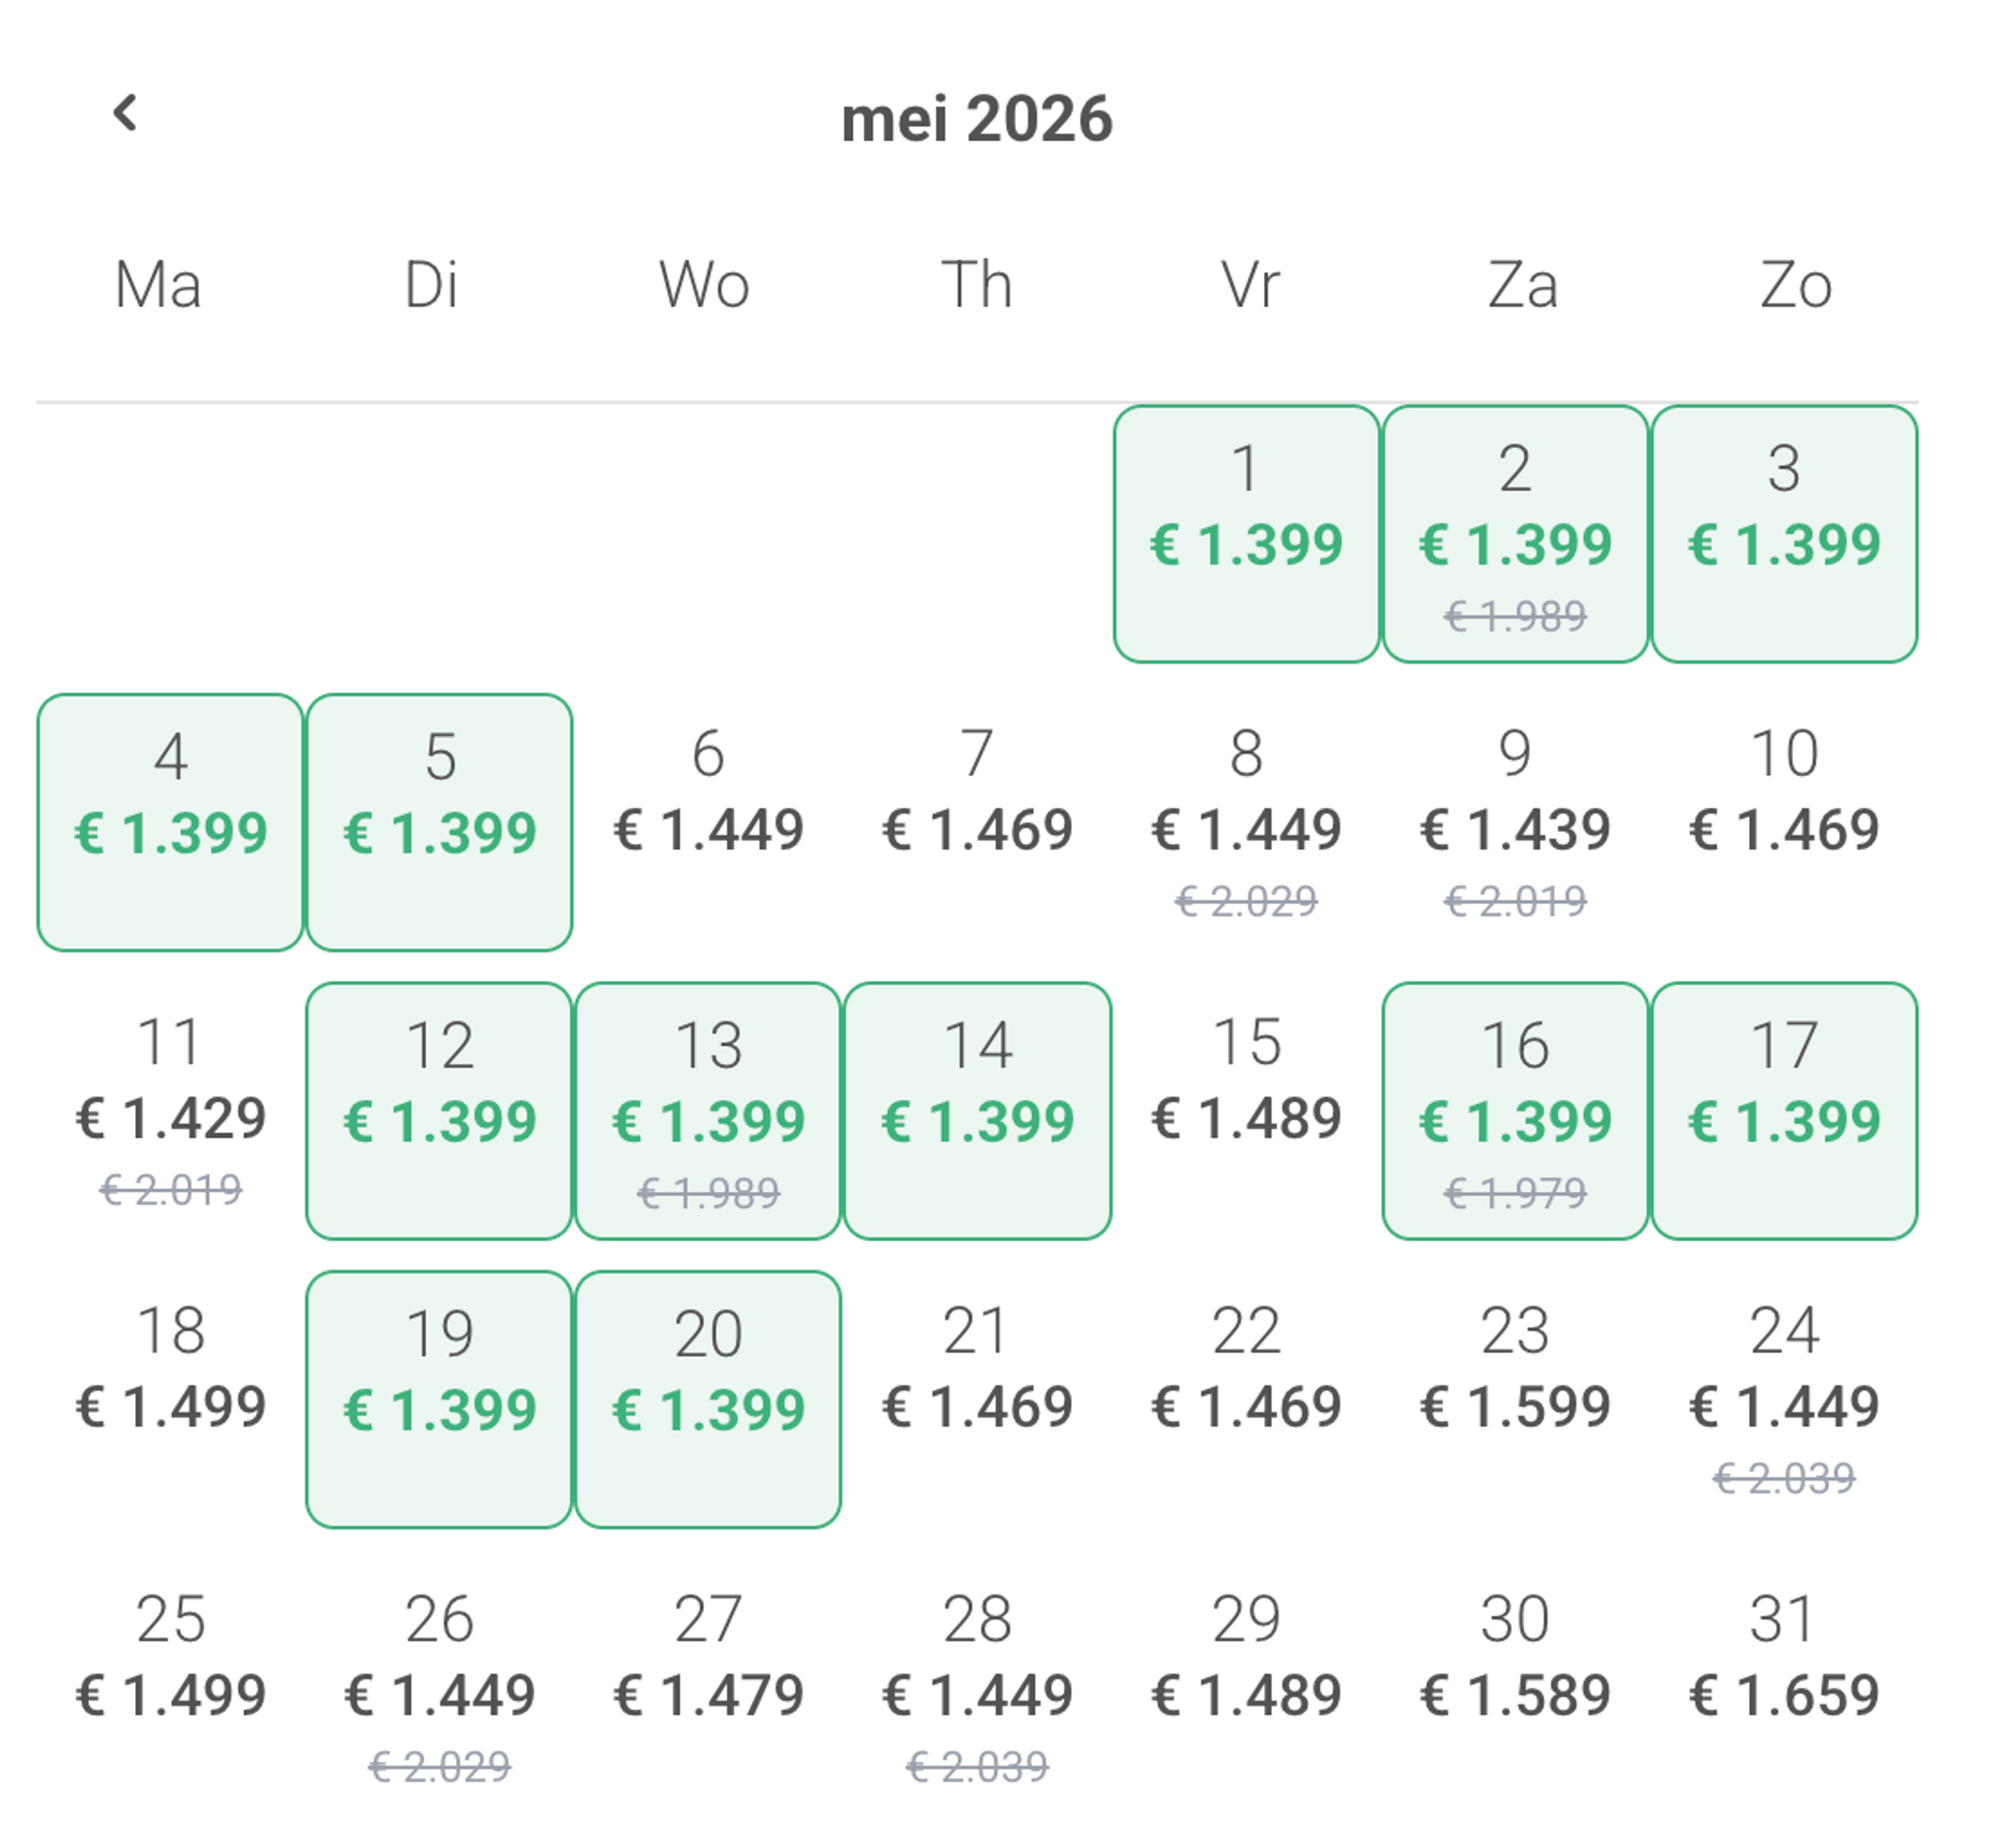Viewport: 2016px width, 1836px height.
Task: Choose May 19 highlighted date
Action: click(x=440, y=1399)
